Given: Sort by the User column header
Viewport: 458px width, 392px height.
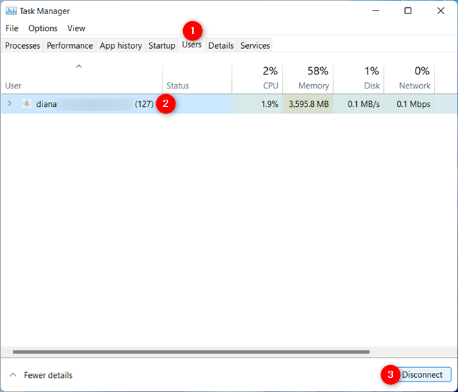Looking at the screenshot, I should (82, 79).
